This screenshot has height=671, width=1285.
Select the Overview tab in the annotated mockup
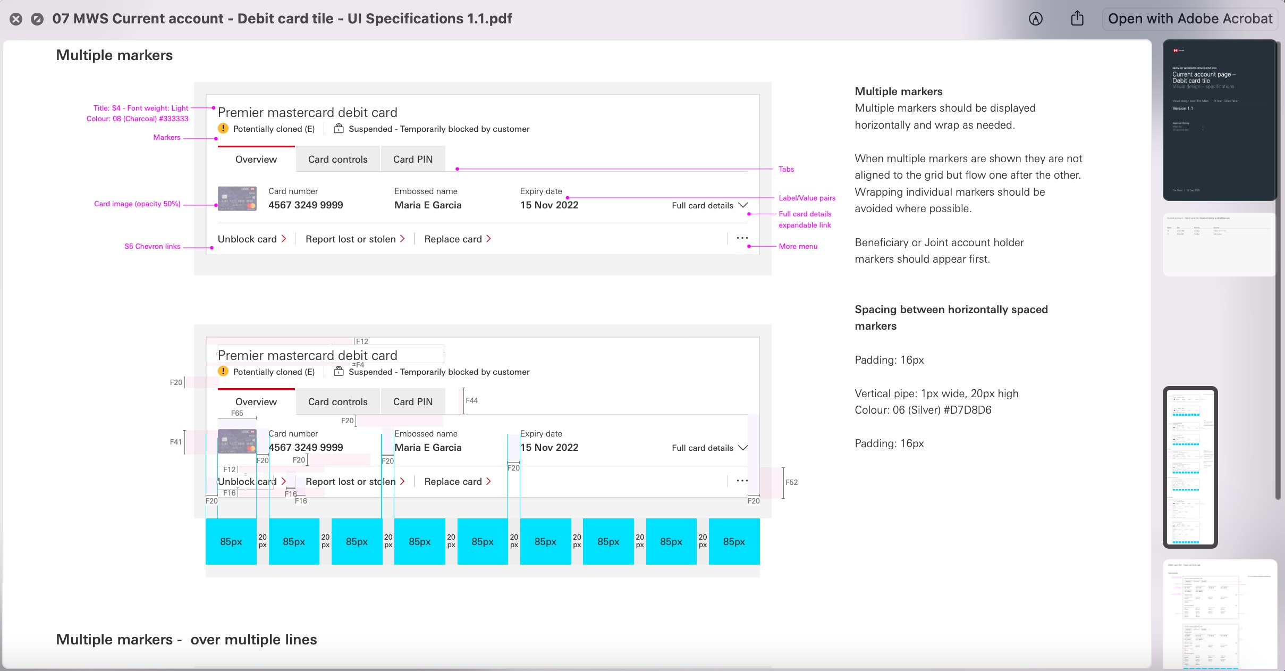256,159
